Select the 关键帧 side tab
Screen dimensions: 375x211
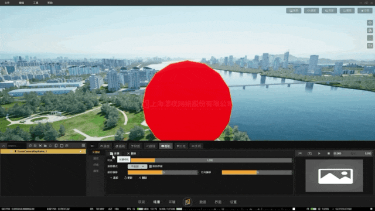click(x=96, y=152)
